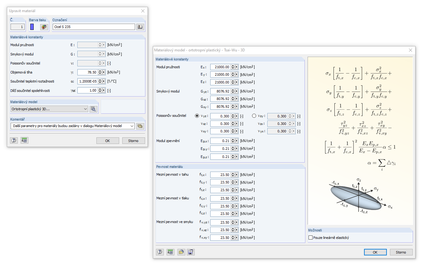The image size is (423, 266).
Task: Click the arrow button beside the fv,yz value
Action: pos(237,222)
